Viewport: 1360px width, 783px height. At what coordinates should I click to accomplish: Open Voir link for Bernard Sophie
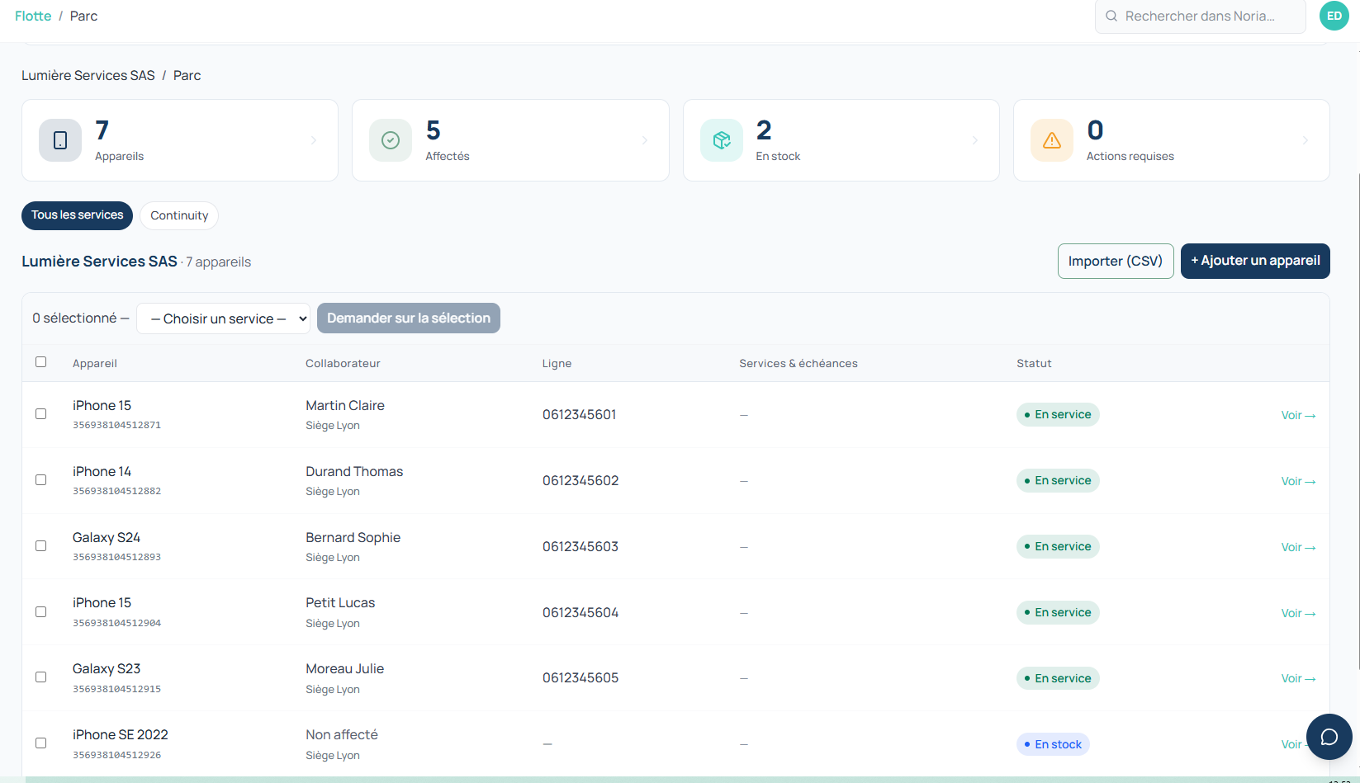1298,547
